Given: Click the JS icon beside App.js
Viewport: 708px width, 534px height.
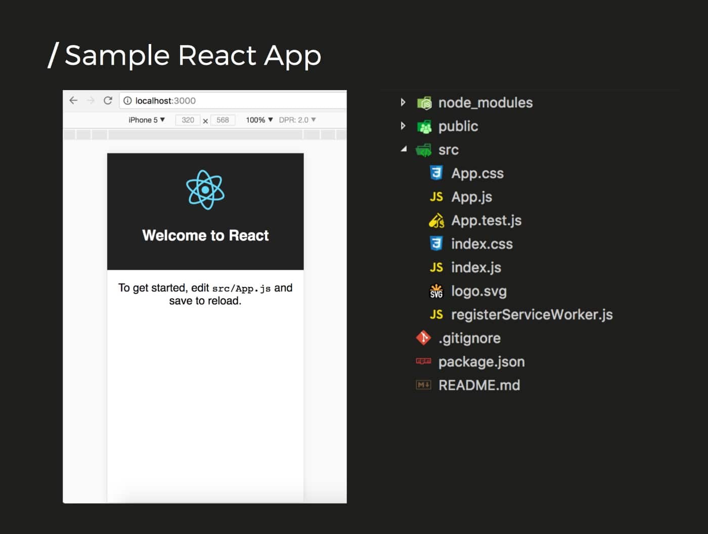Looking at the screenshot, I should (x=436, y=197).
